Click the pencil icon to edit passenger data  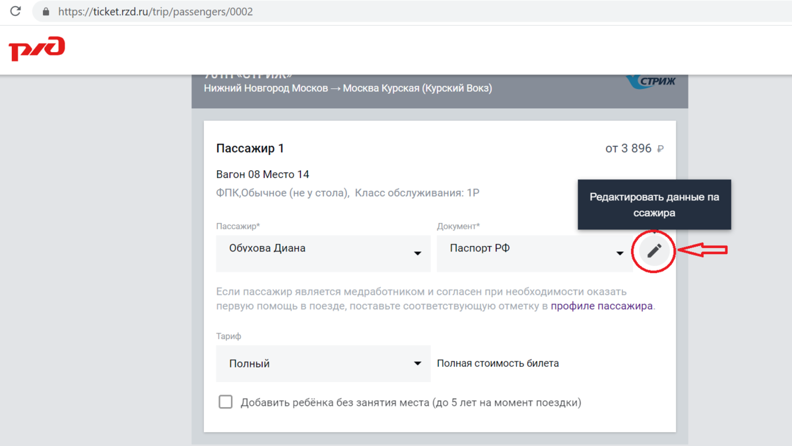[x=653, y=251]
